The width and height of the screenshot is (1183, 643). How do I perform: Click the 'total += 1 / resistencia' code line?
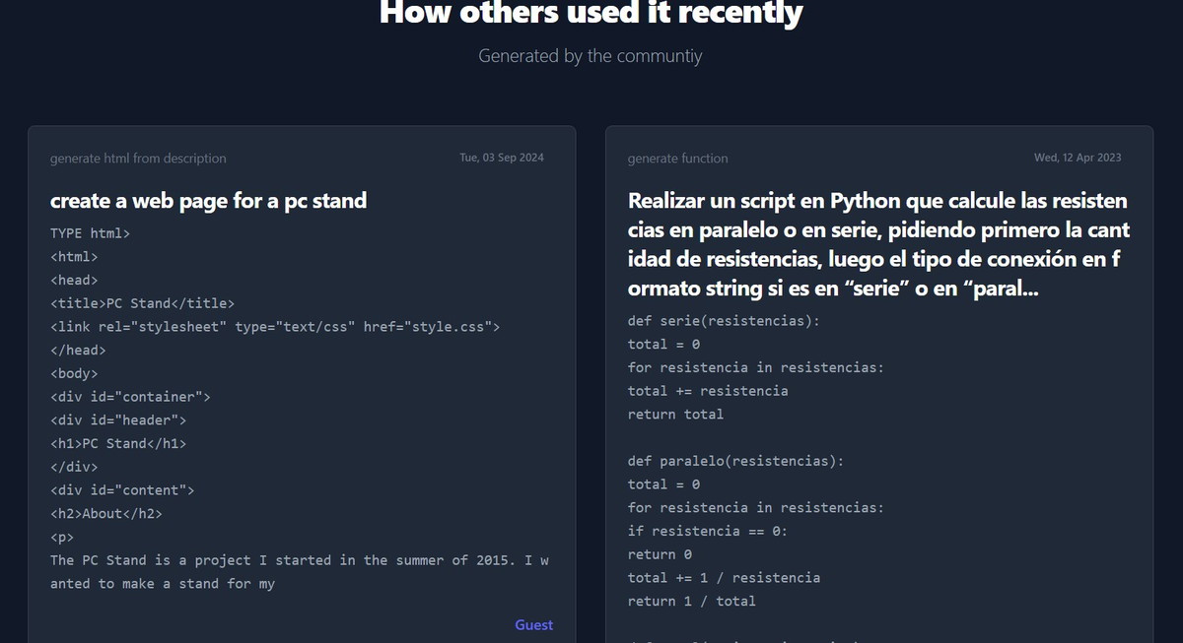[724, 577]
